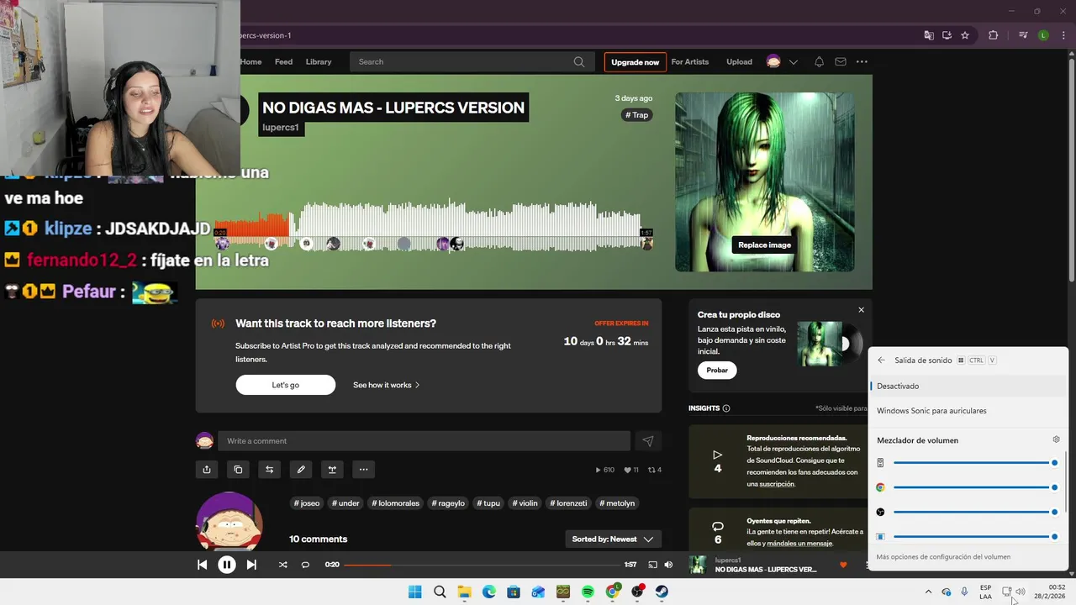Toggle shuffle in the bottom player

click(282, 565)
